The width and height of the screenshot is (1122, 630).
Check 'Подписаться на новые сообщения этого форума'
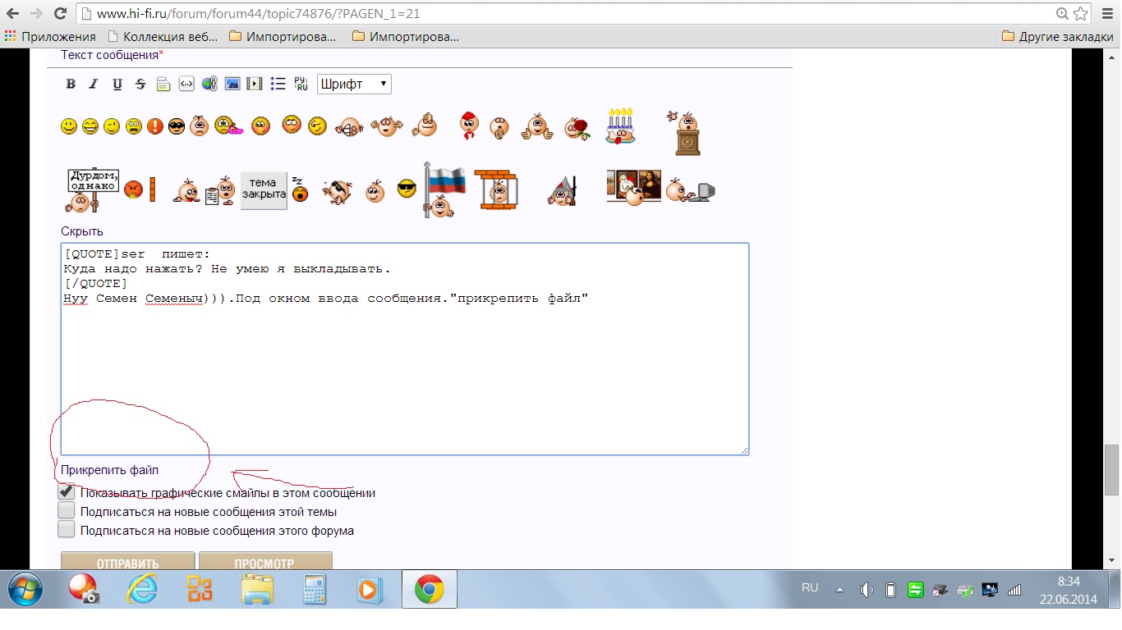point(67,530)
